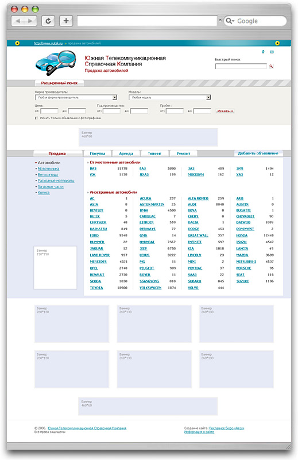
Task: Open the ALFA ROMEO brand link
Action: click(198, 198)
